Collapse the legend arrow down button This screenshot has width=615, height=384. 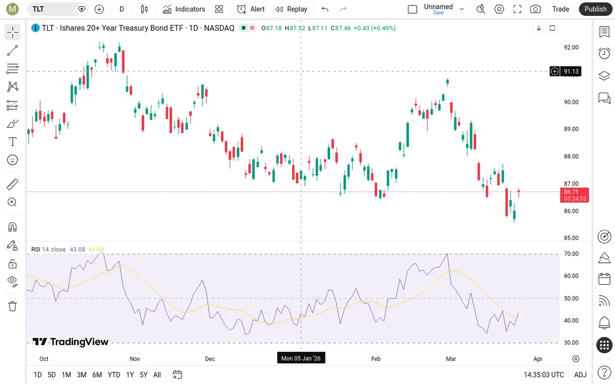coord(539,28)
